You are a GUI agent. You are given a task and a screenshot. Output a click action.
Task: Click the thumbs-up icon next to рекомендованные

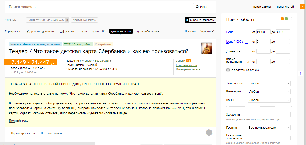tap(29, 31)
